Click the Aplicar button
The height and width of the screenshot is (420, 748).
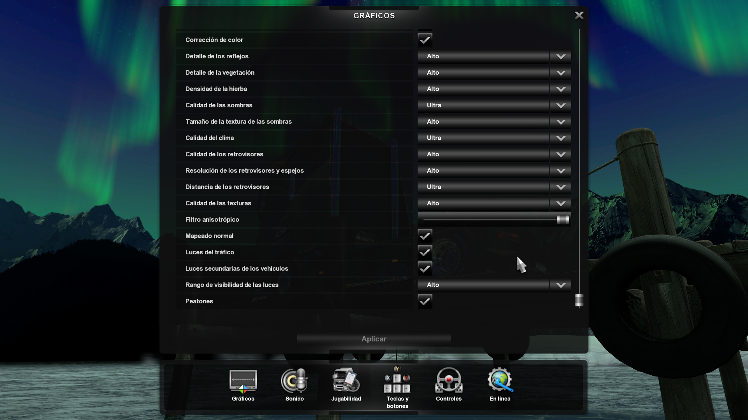374,339
